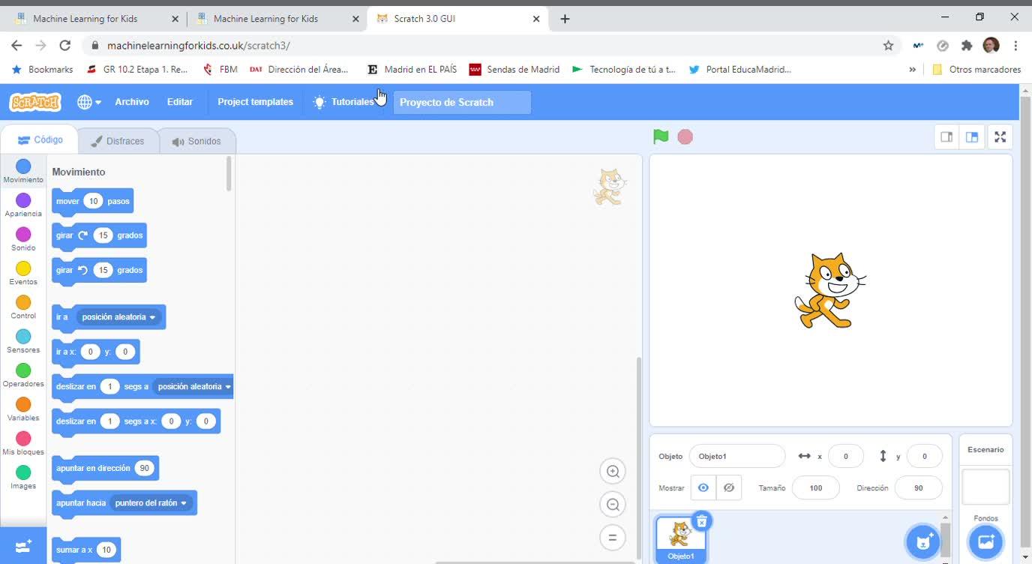
Task: Switch to large stage layout
Action: pos(972,137)
